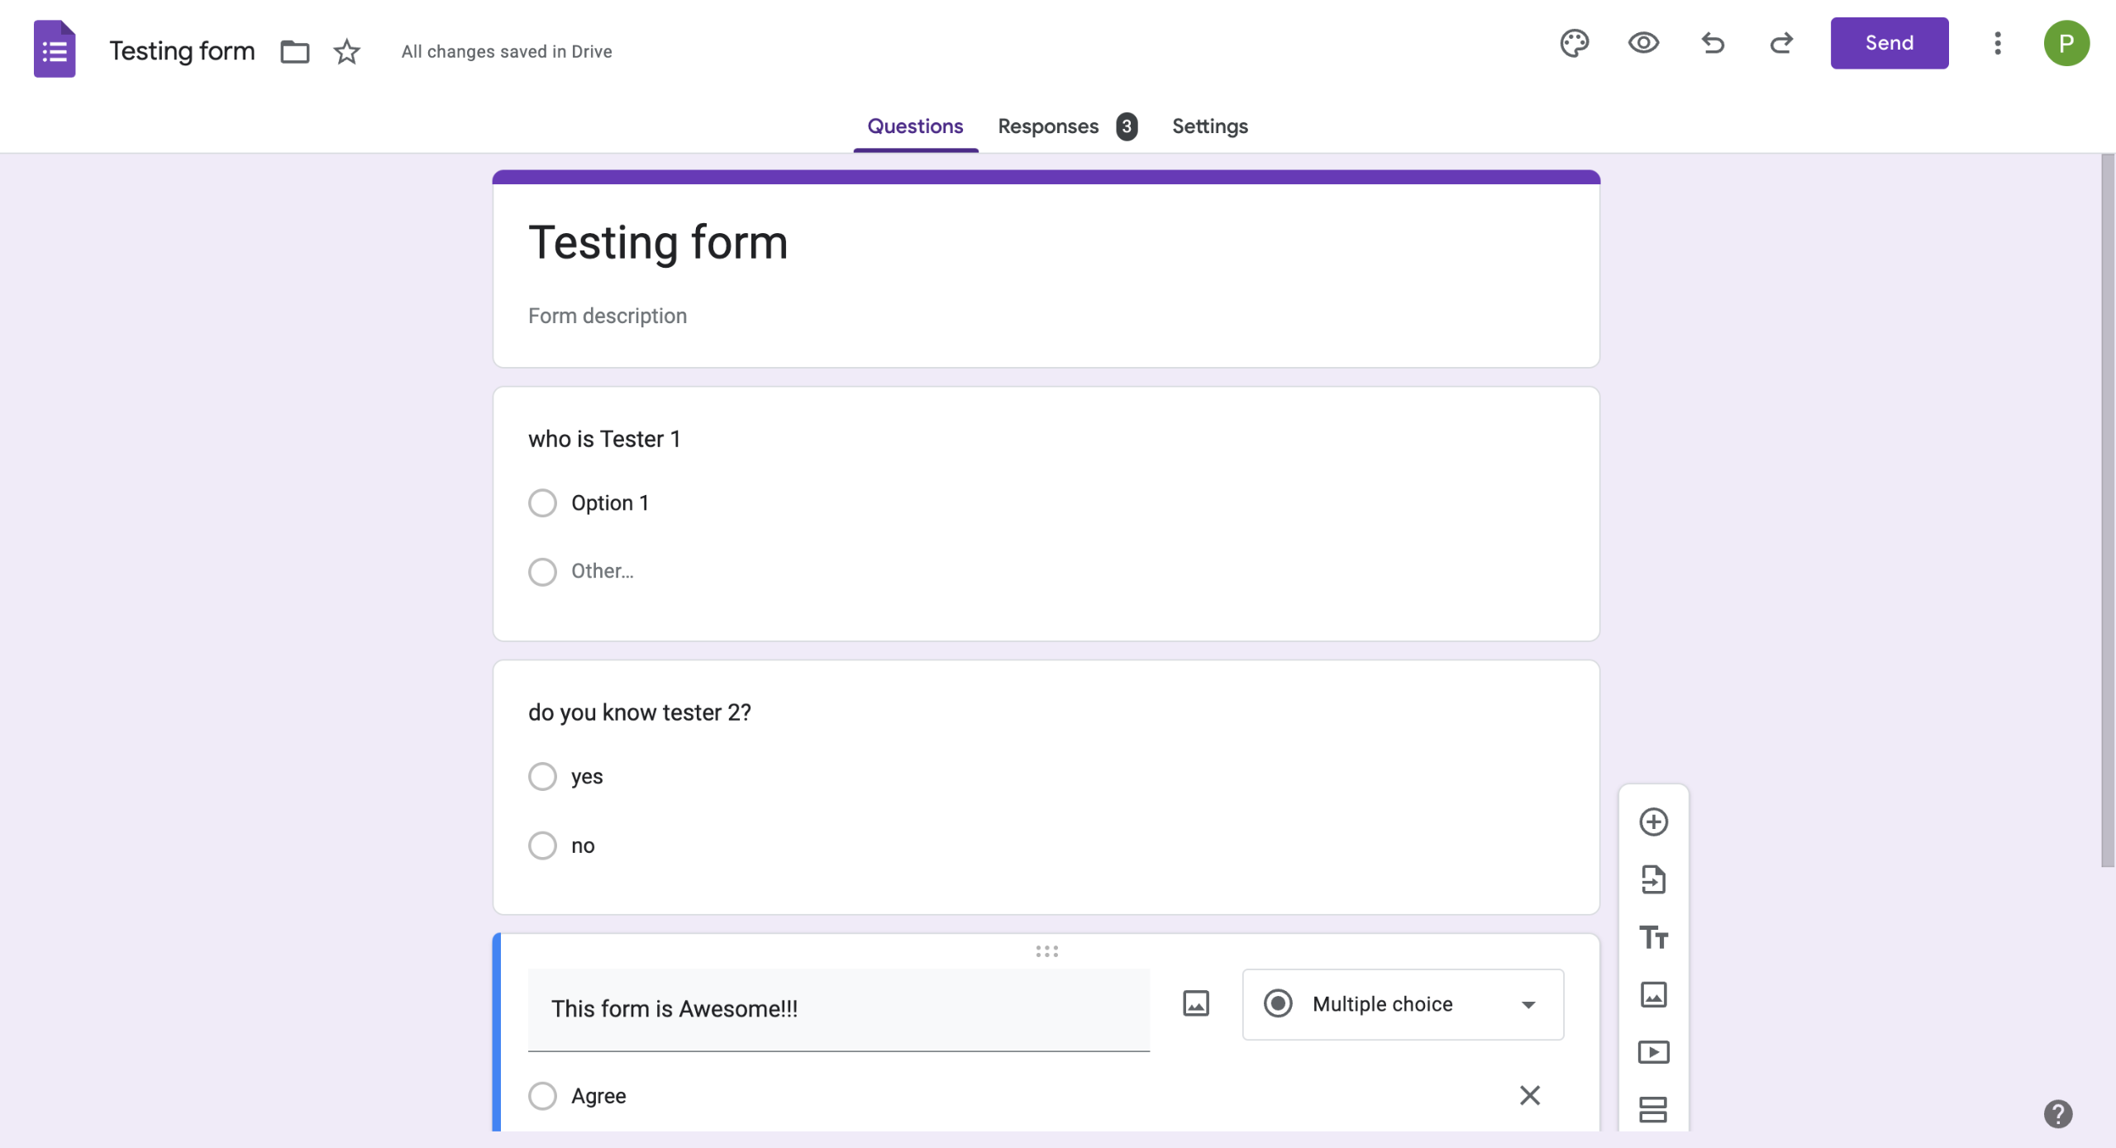This screenshot has width=2116, height=1148.
Task: Click the Send button
Action: [1889, 43]
